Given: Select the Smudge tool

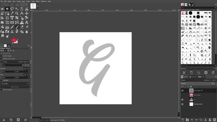Looking at the screenshot, I should click(2, 36).
